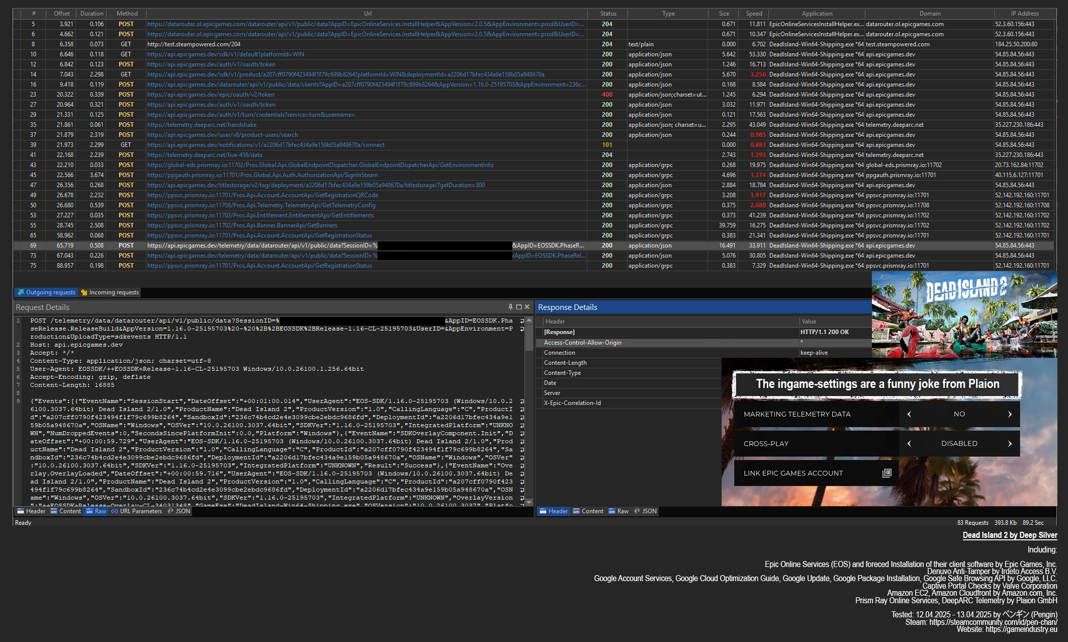Select Header tab in Response Details
This screenshot has width=1068, height=642.
554,511
